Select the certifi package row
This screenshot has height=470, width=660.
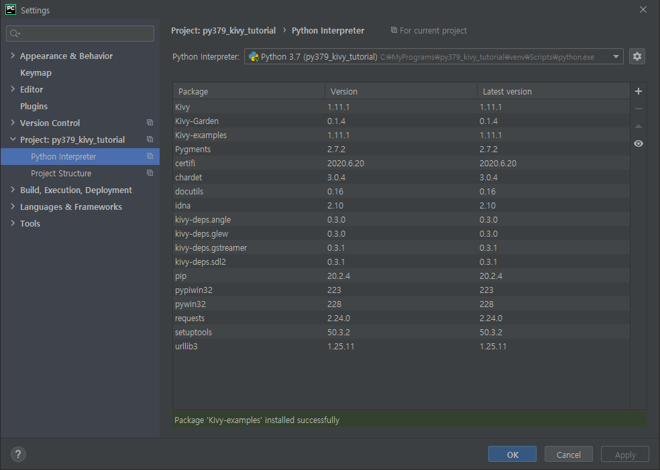pyautogui.click(x=401, y=163)
